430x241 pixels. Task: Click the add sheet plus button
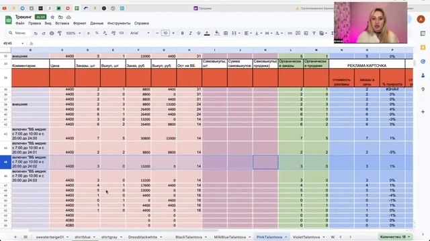pyautogui.click(x=15, y=237)
